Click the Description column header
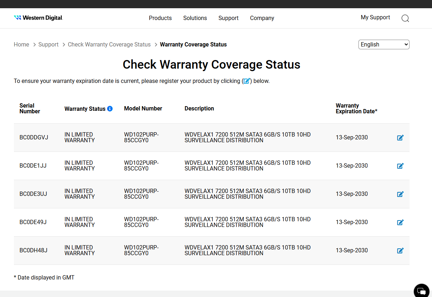432x297 pixels. [x=199, y=108]
